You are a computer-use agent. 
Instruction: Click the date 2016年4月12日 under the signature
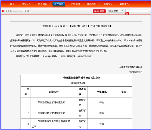point(135,72)
